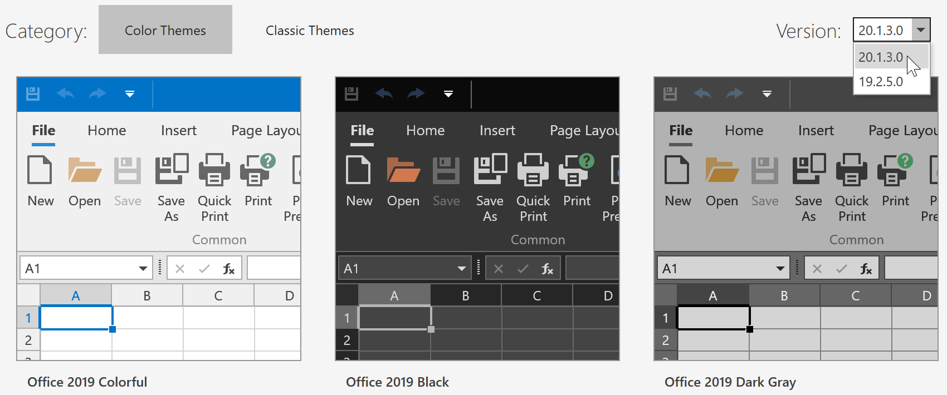
Task: Click the Open folder icon in Colorful theme
Action: pyautogui.click(x=85, y=170)
